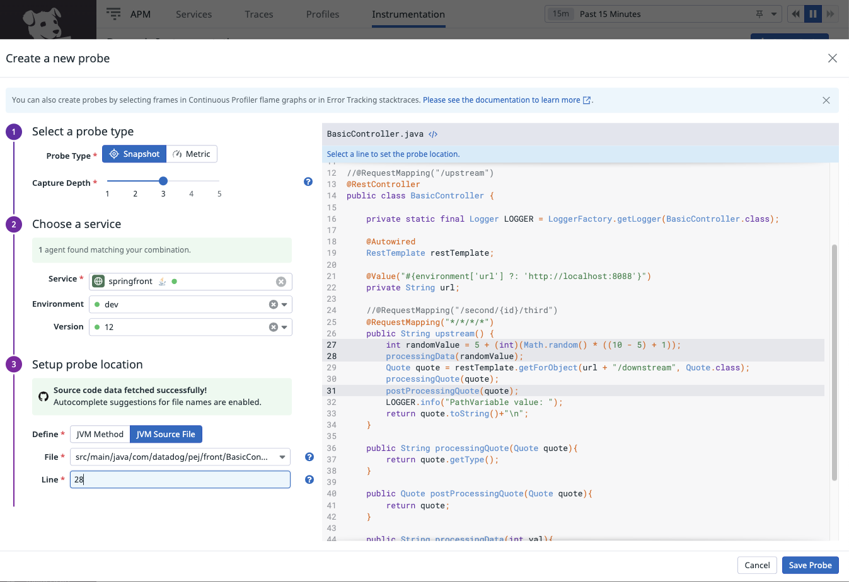Click the Past 15 Minutes time field

pos(663,14)
